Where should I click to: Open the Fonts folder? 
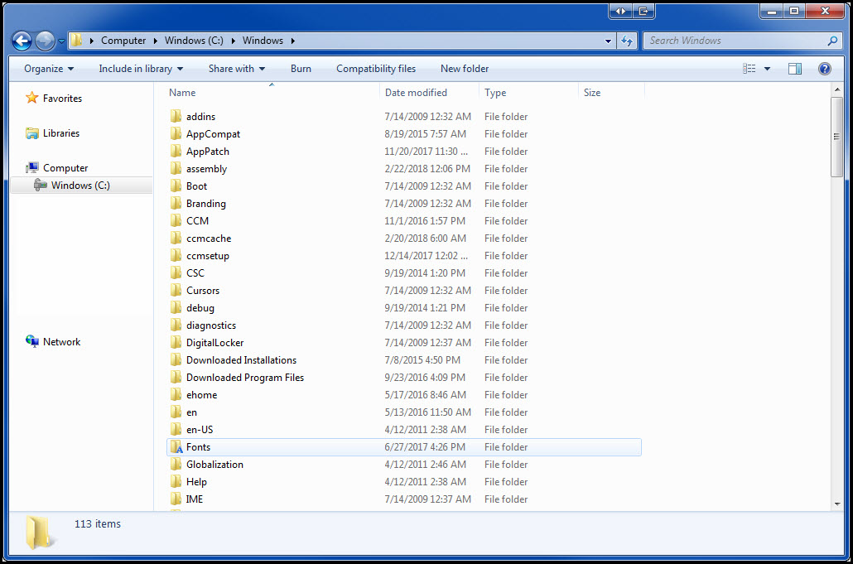coord(198,446)
